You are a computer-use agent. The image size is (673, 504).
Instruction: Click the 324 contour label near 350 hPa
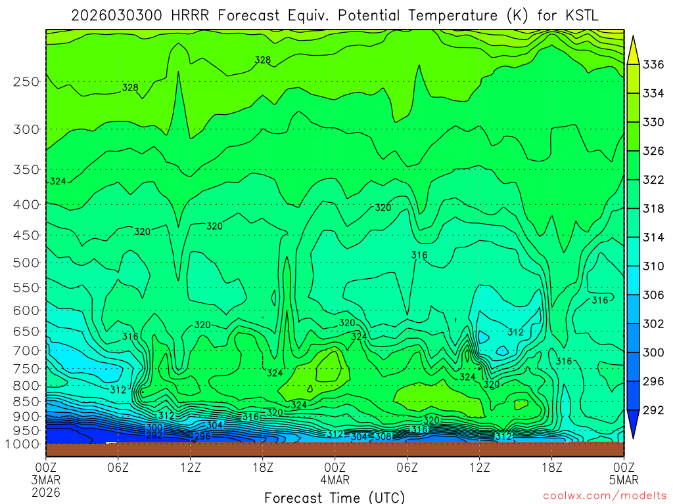coord(58,181)
